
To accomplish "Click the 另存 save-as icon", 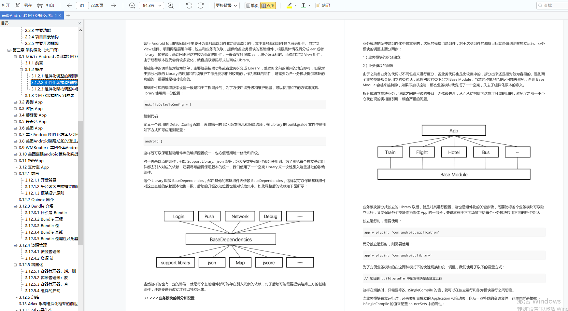I will [18, 6].
